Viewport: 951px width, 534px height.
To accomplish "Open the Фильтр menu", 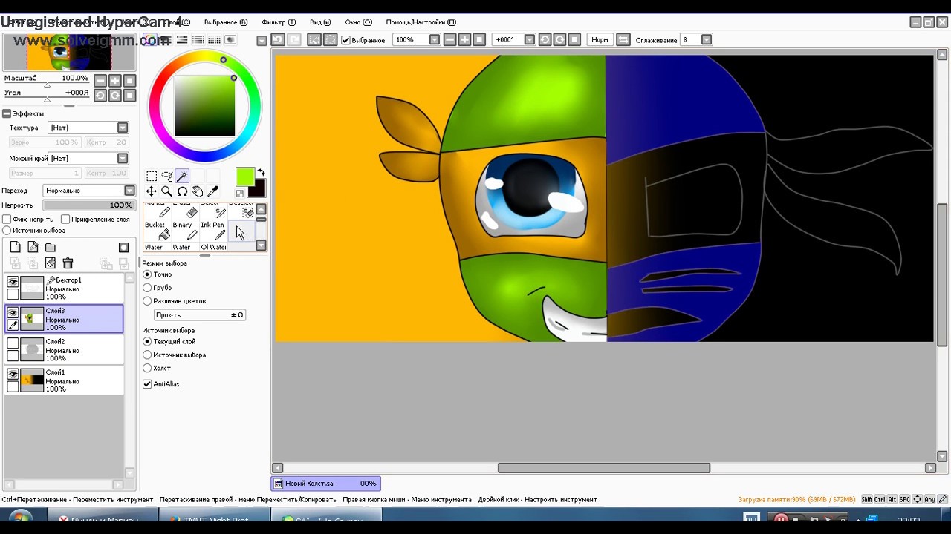I will coord(279,22).
